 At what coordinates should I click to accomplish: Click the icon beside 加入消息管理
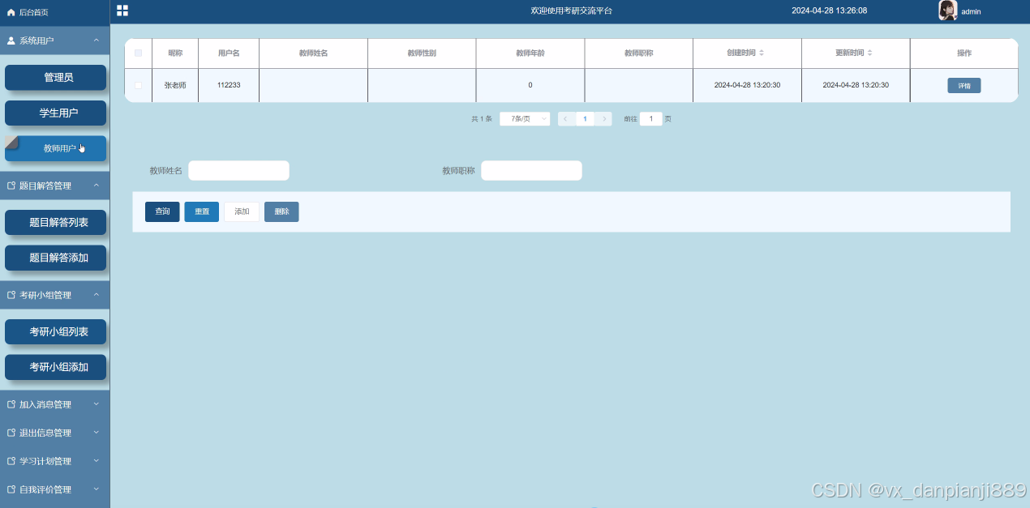tap(11, 404)
